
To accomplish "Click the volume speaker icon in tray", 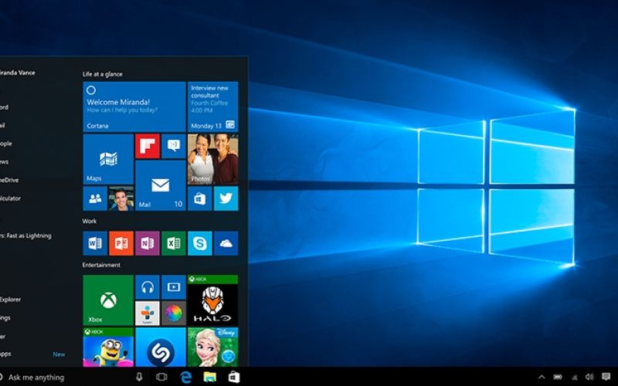I will tap(589, 378).
